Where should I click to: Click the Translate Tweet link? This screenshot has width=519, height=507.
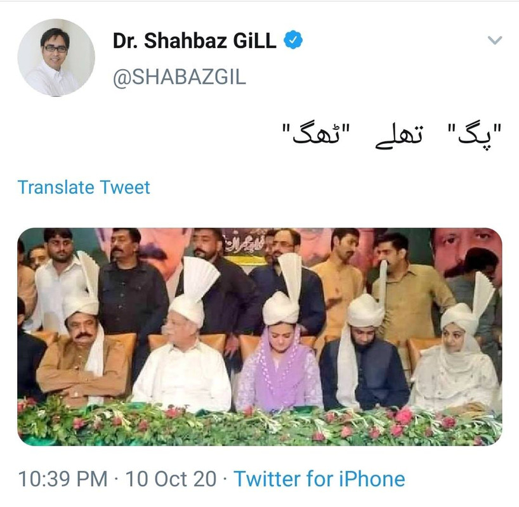coord(84,187)
